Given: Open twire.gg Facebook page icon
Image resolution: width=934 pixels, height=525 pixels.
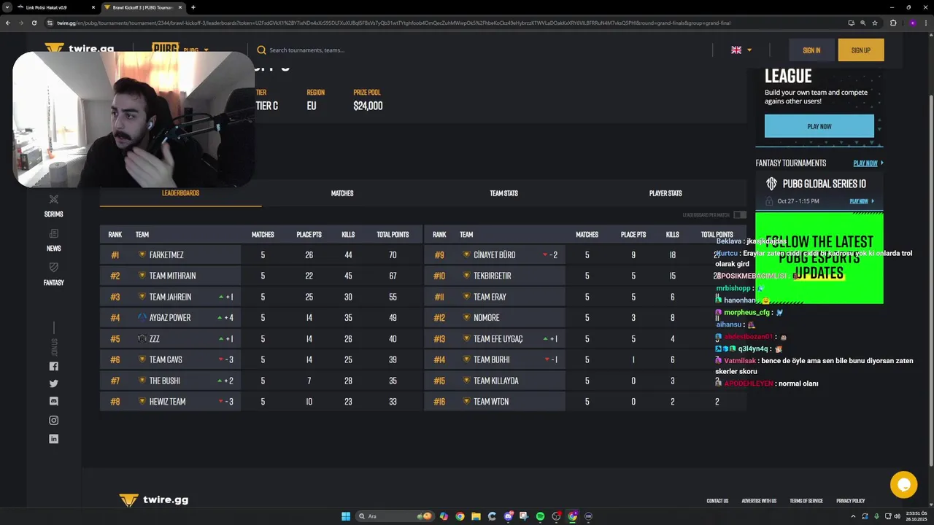Looking at the screenshot, I should tap(53, 366).
